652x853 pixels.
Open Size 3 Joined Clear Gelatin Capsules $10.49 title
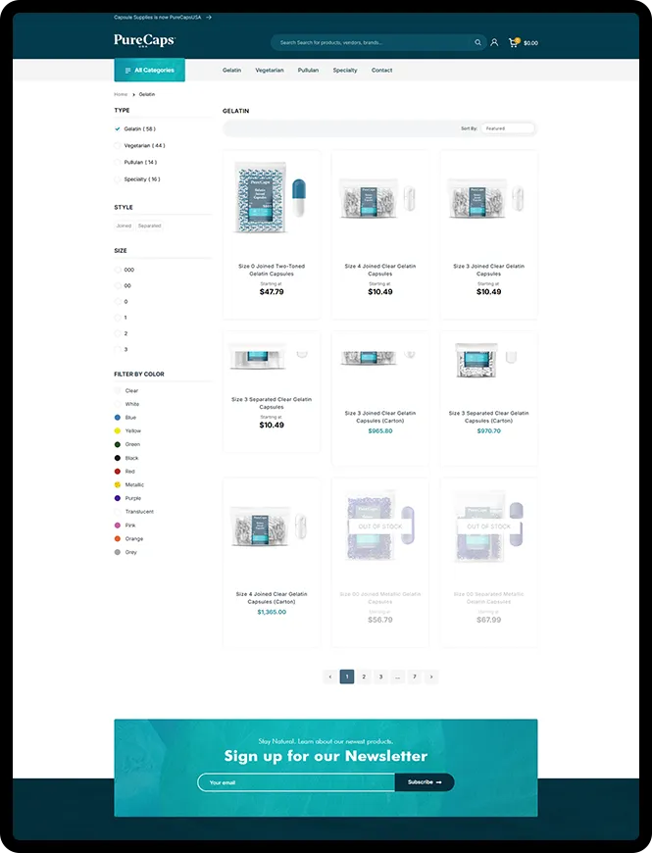(489, 270)
